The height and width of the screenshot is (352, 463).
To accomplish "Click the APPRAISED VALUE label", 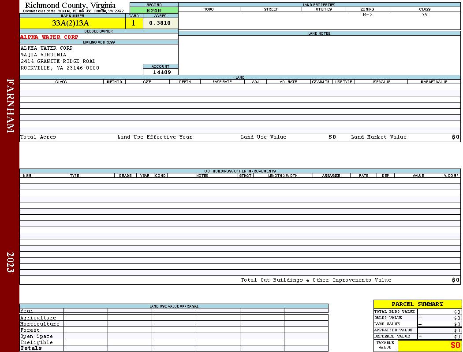I will coord(393,330).
